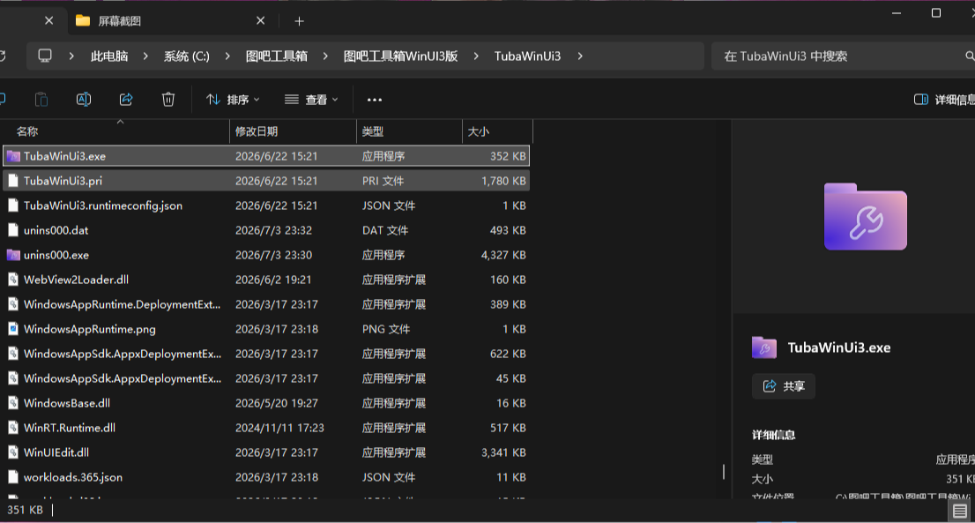Expand chevron after 系统 (C:) in path

(227, 56)
